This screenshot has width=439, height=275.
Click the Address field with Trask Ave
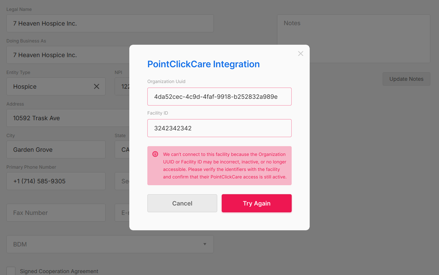click(68, 118)
